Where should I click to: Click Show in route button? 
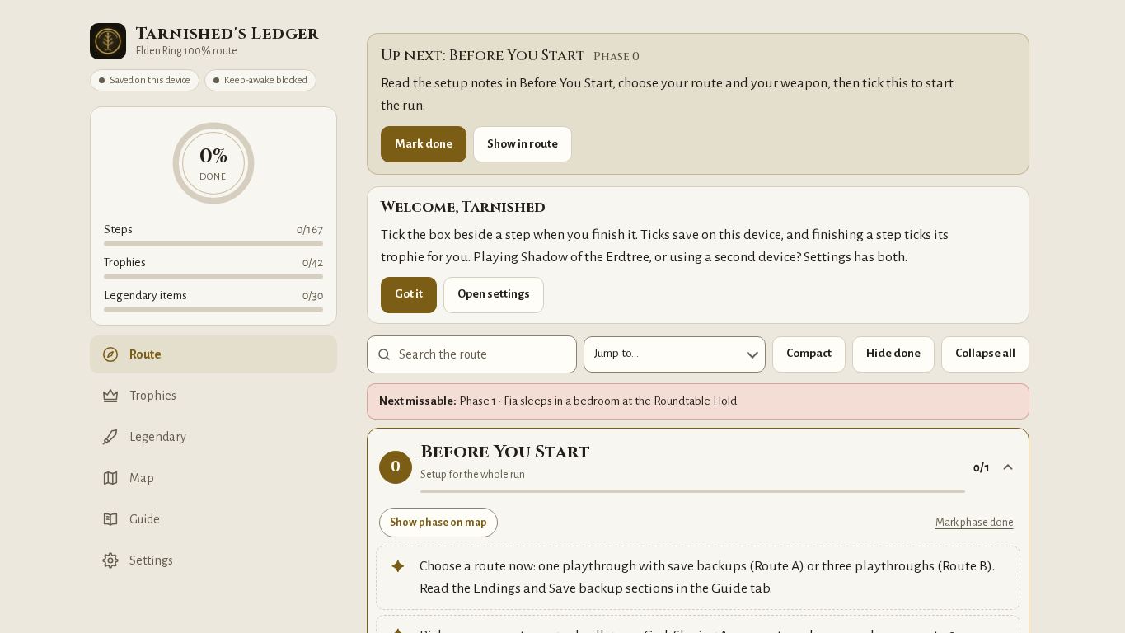[x=523, y=144]
